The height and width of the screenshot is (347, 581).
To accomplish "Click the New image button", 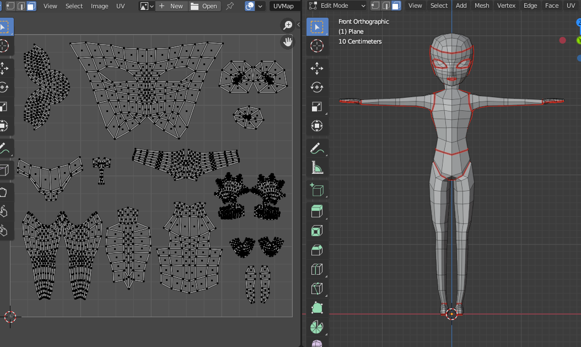I will pos(171,6).
